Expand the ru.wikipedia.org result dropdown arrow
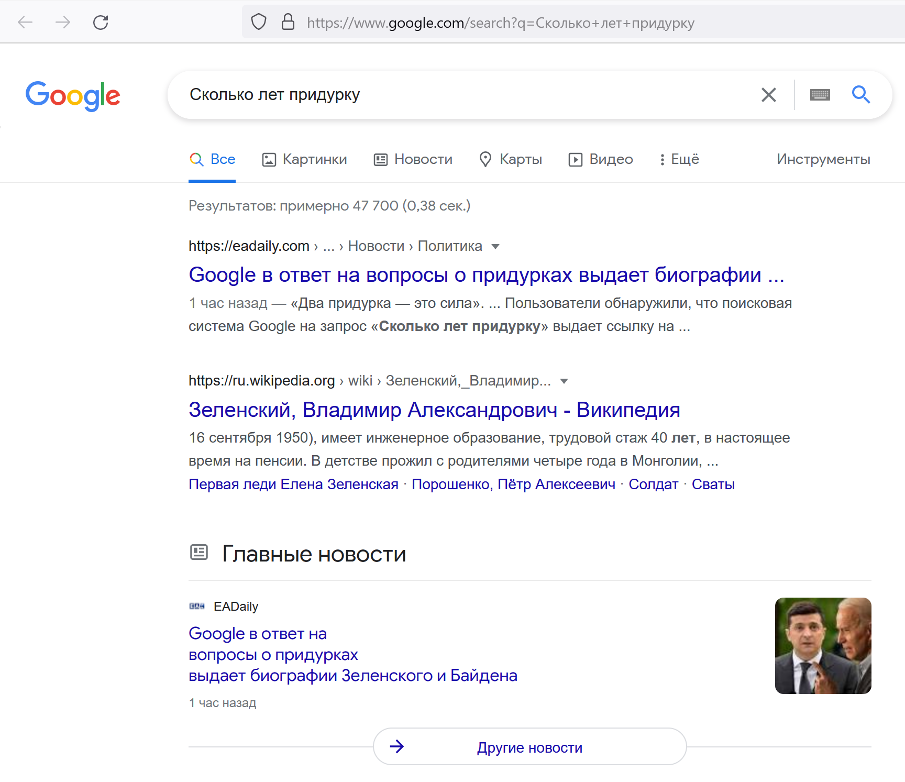 [564, 381]
